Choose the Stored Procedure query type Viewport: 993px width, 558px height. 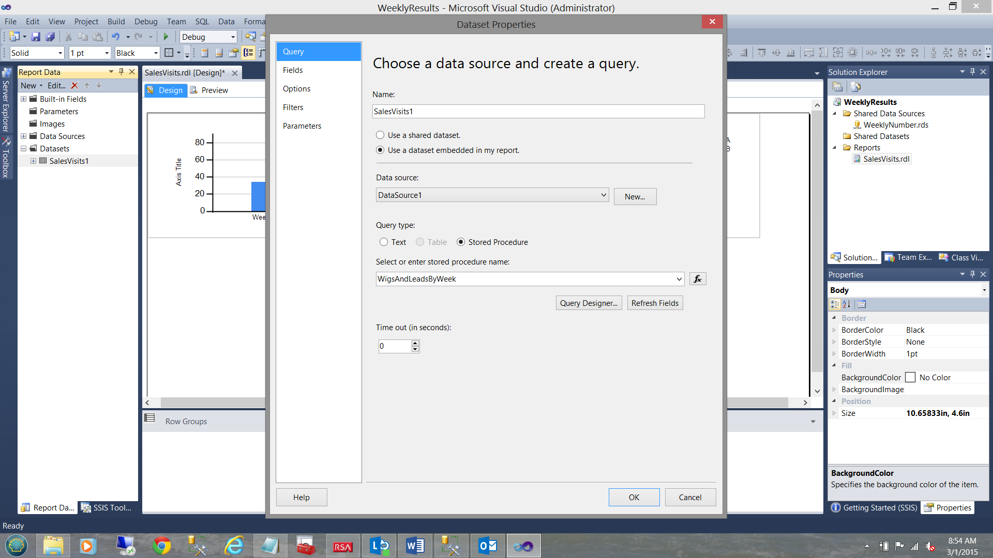tap(461, 242)
